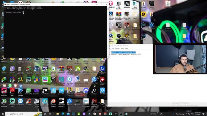The width and height of the screenshot is (207, 116).
Task: Launch Discord from the desktop
Action: [86, 91]
